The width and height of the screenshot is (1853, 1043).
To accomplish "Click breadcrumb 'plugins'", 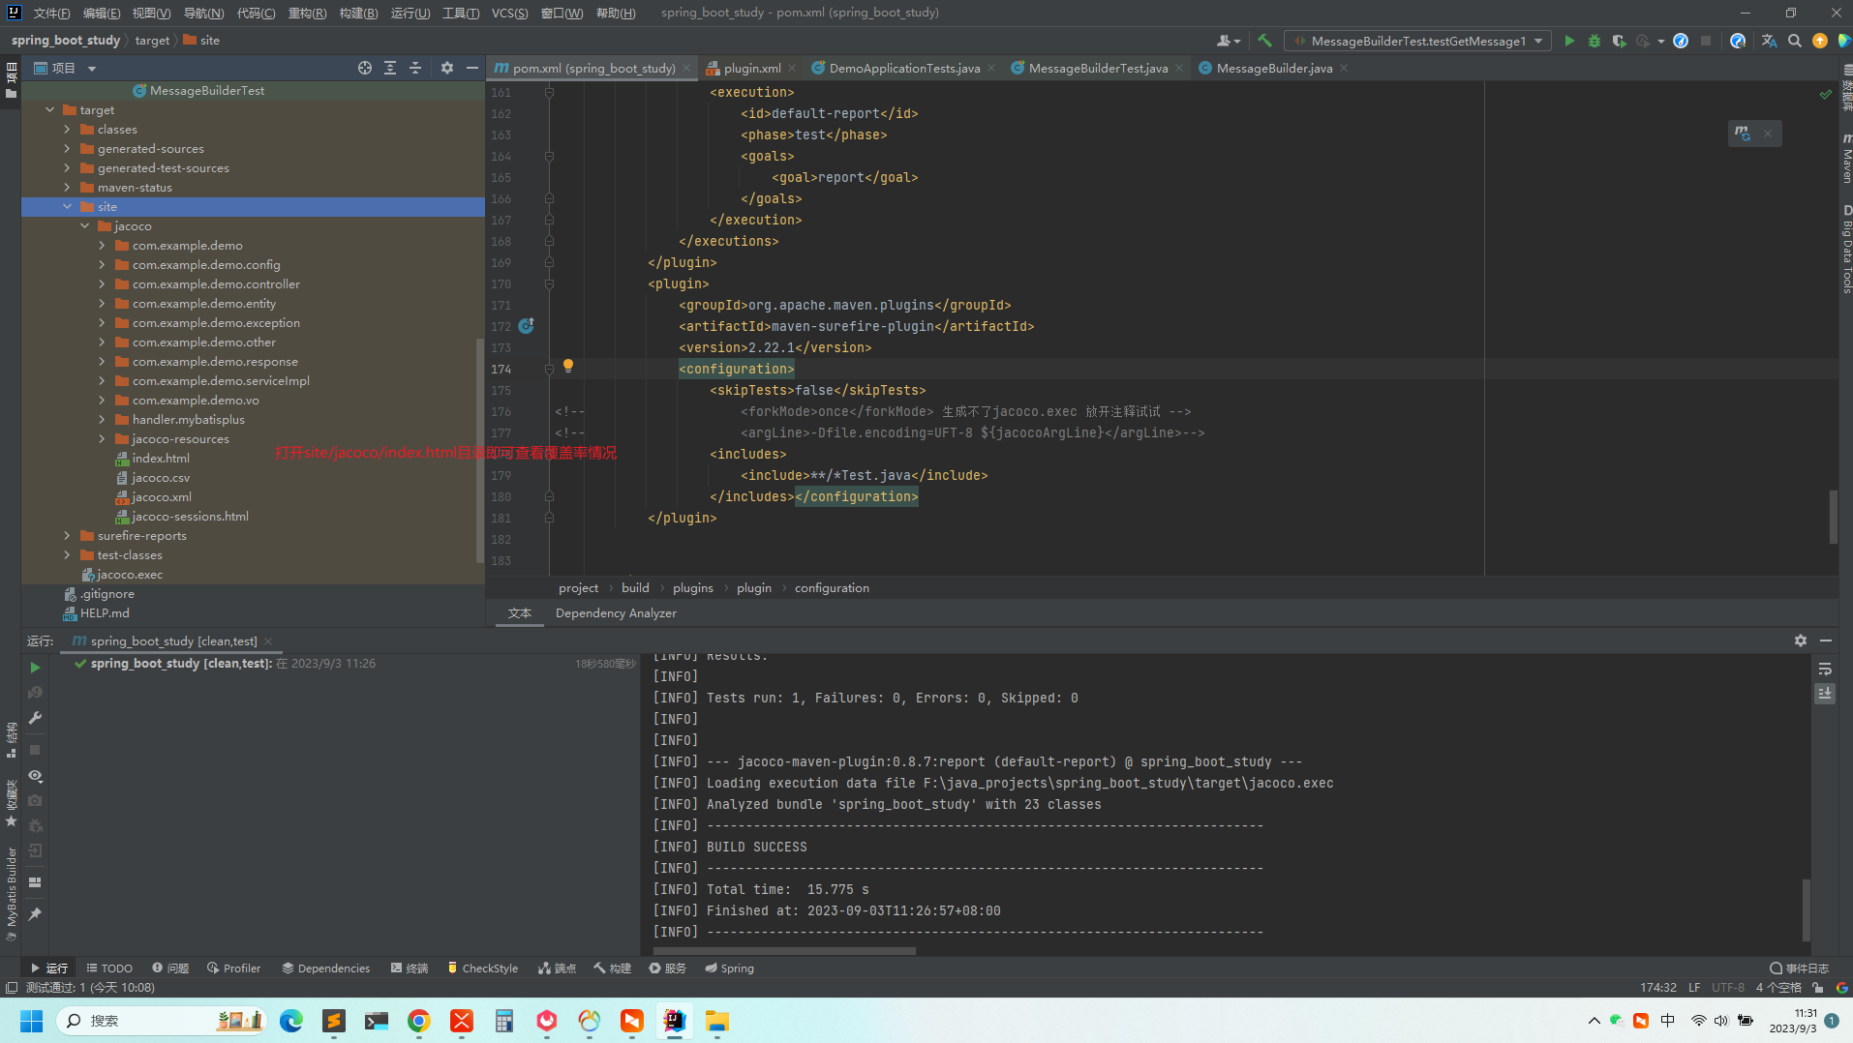I will coord(692,588).
